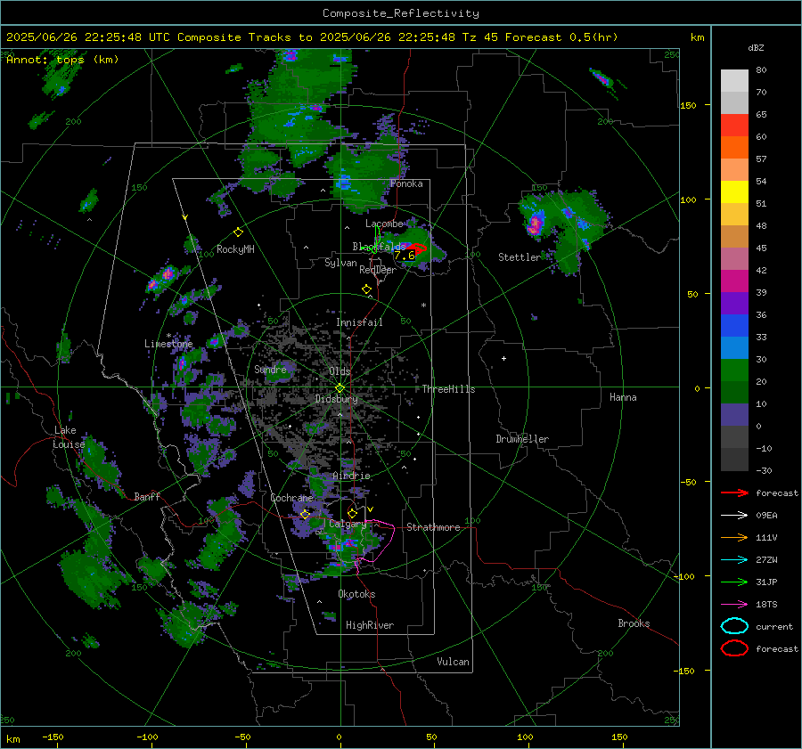Select the green 31JP track arrow
This screenshot has width=802, height=749.
[734, 582]
